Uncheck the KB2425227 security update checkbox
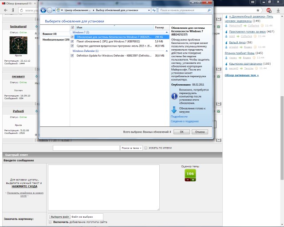Viewport: 284px width, 227px height. pyautogui.click(x=72, y=37)
